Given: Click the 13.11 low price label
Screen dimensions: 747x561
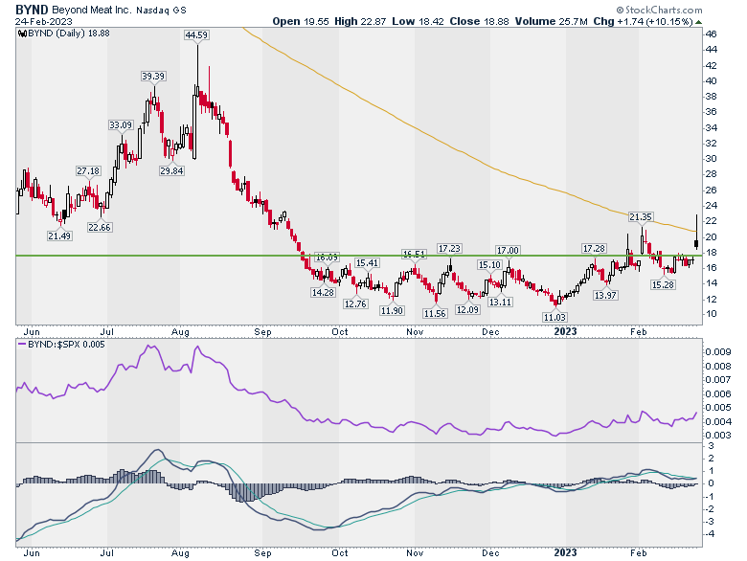Looking at the screenshot, I should 500,302.
